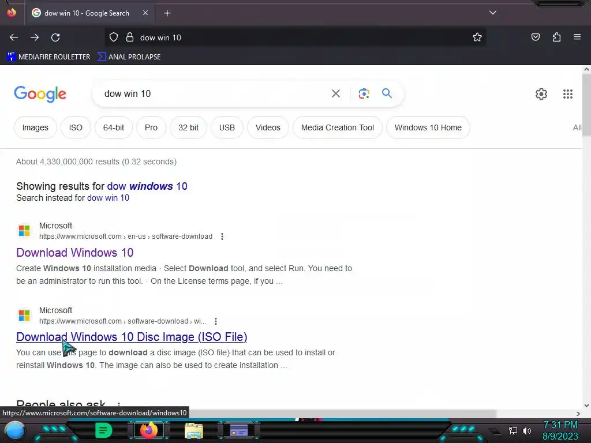Click the scroll-right arrow of horizontal scrollbar
The image size is (591, 443).
[x=578, y=414]
